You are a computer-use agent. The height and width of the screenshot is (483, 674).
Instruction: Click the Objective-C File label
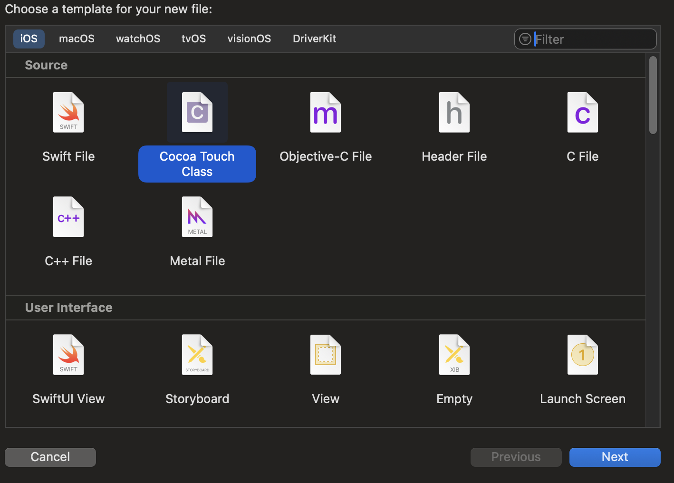tap(326, 156)
